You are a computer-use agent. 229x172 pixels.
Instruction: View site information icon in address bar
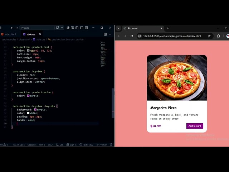coord(140,36)
